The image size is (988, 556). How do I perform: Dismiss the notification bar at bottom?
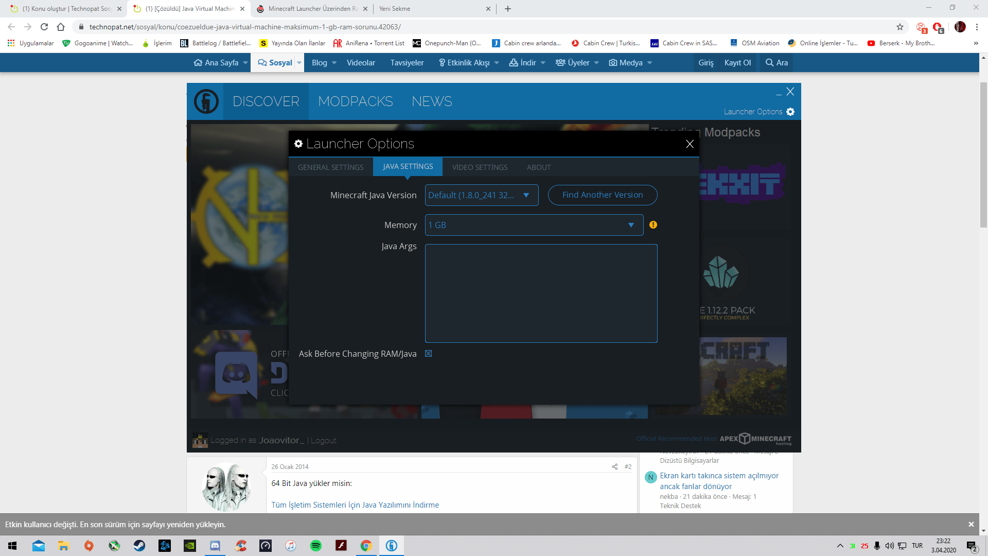(x=971, y=525)
